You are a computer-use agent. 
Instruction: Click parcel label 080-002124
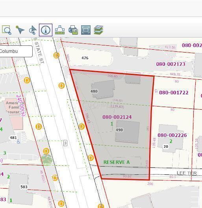click(117, 117)
